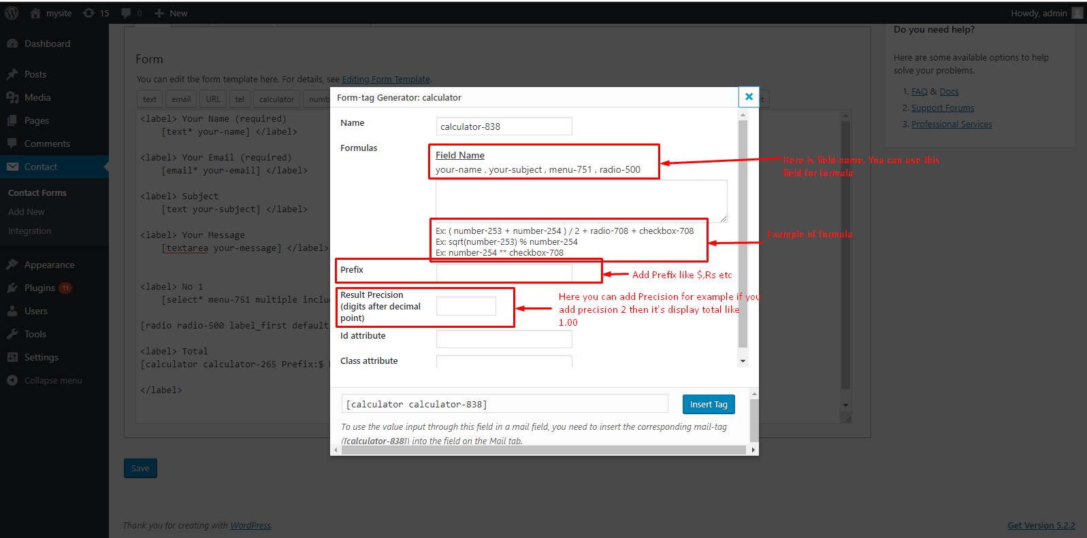Focus the Prefix input field

tap(504, 272)
